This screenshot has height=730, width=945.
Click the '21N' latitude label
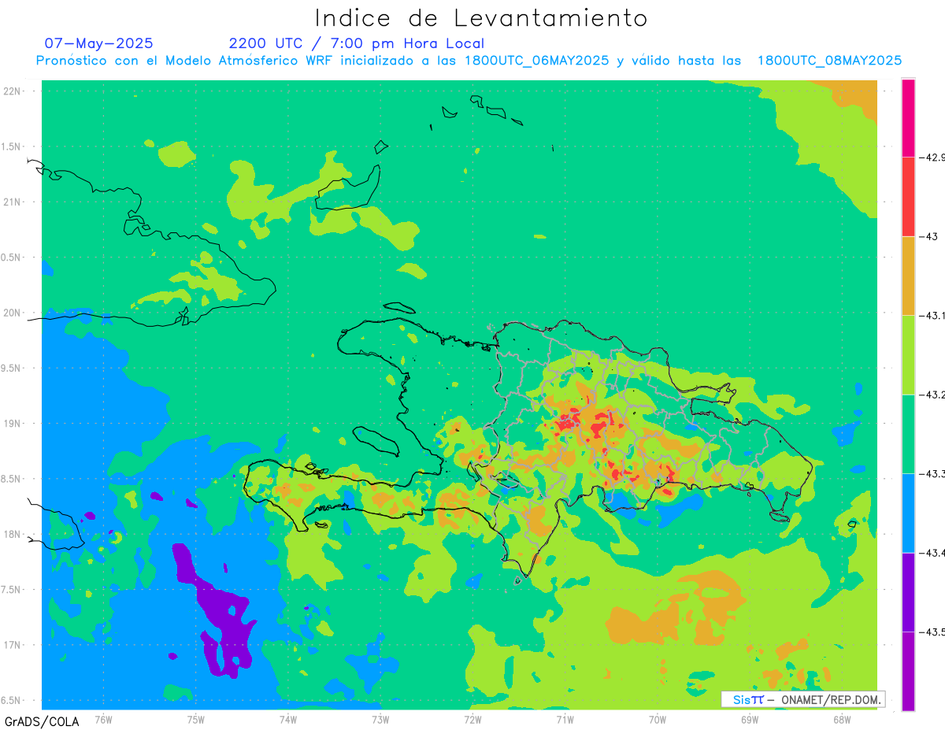coord(13,202)
